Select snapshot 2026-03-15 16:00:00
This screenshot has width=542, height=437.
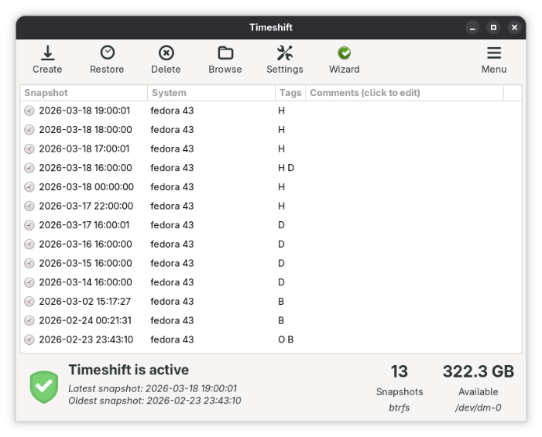pyautogui.click(x=271, y=264)
